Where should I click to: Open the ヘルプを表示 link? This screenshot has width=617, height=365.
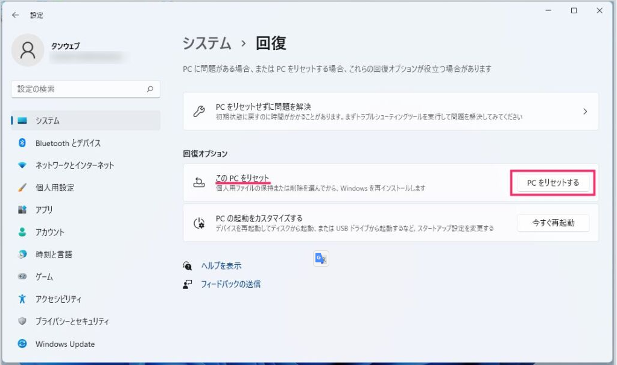tap(221, 266)
